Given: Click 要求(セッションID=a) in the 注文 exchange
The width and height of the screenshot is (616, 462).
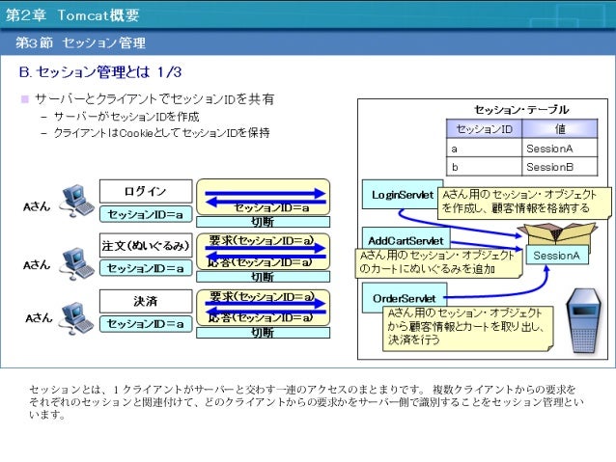Looking at the screenshot, I should click(x=262, y=240).
